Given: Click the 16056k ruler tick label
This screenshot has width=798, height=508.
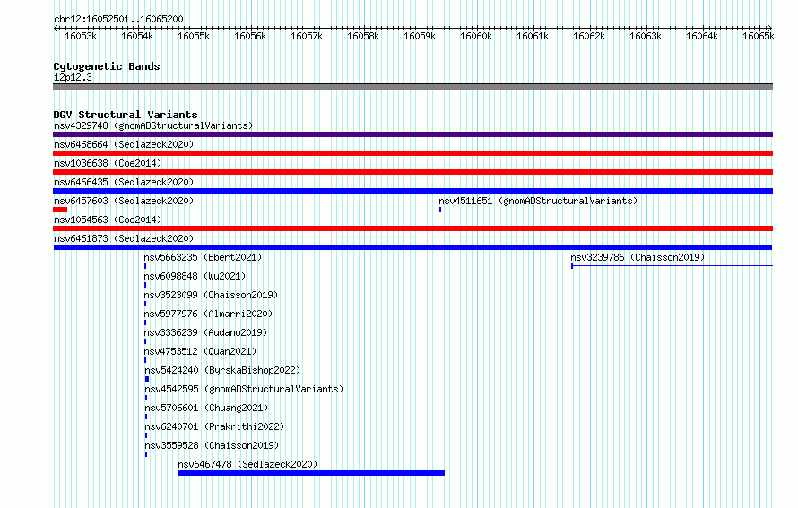Looking at the screenshot, I should click(250, 36).
